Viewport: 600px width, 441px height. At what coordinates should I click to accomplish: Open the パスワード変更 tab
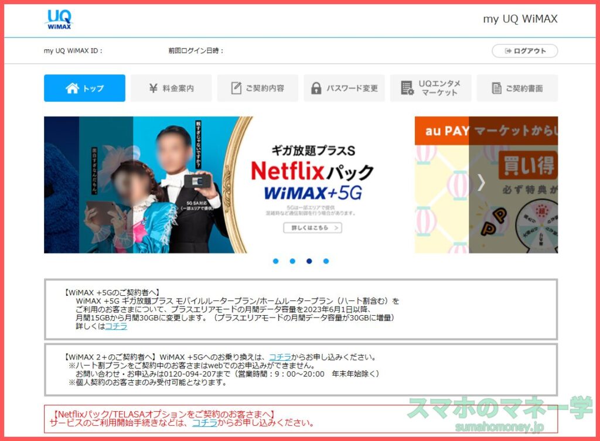click(344, 88)
